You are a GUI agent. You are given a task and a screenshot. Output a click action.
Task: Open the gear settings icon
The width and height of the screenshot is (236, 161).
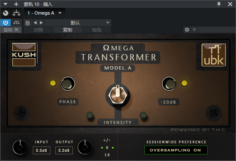pyautogui.click(x=187, y=30)
